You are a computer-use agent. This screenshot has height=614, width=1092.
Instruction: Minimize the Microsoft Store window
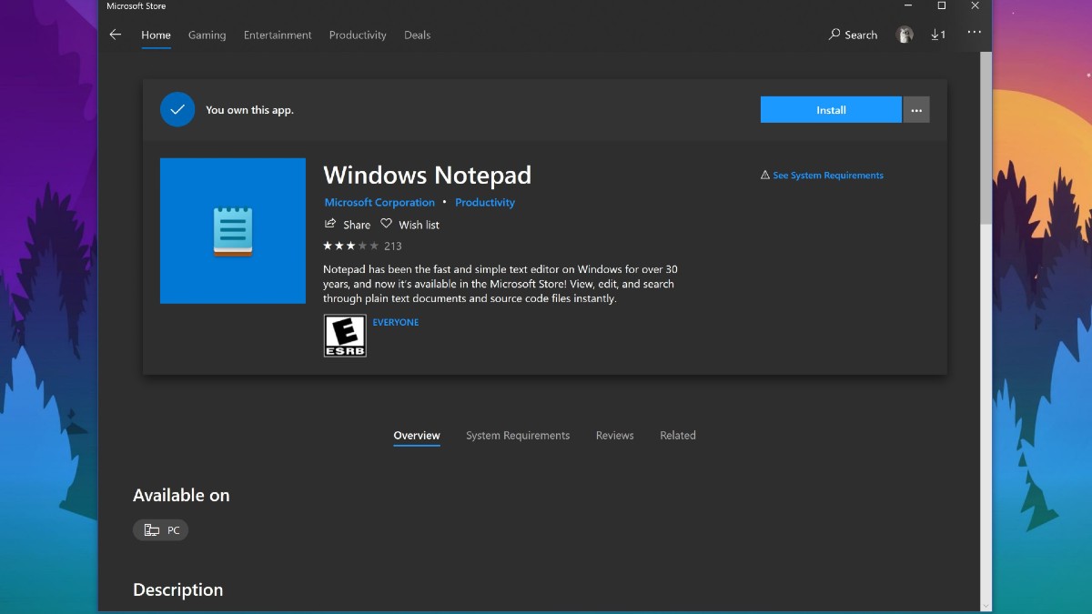908,5
